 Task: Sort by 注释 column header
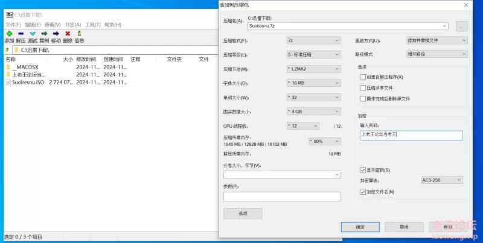pyautogui.click(x=135, y=59)
